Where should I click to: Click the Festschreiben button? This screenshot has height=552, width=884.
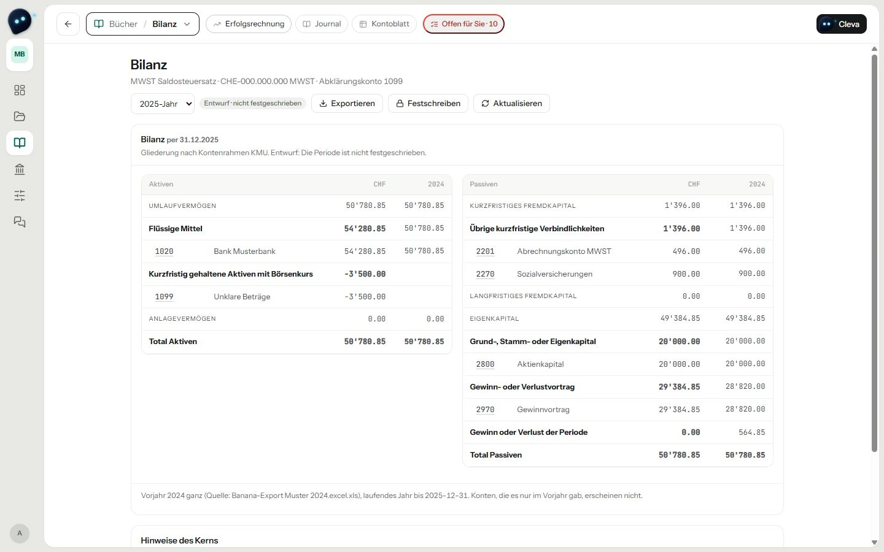point(428,104)
